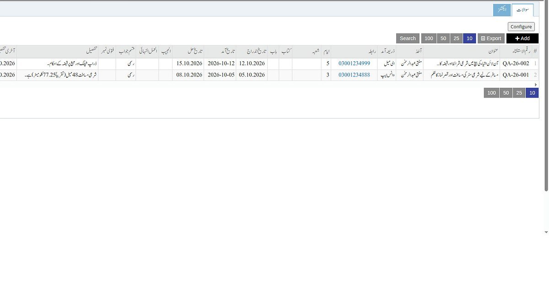
Task: Sort by the رقم الاستفتاء column header
Action: [516, 51]
